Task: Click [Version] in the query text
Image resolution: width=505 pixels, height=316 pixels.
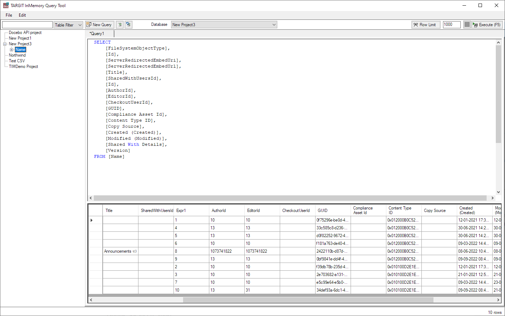Action: 118,150
